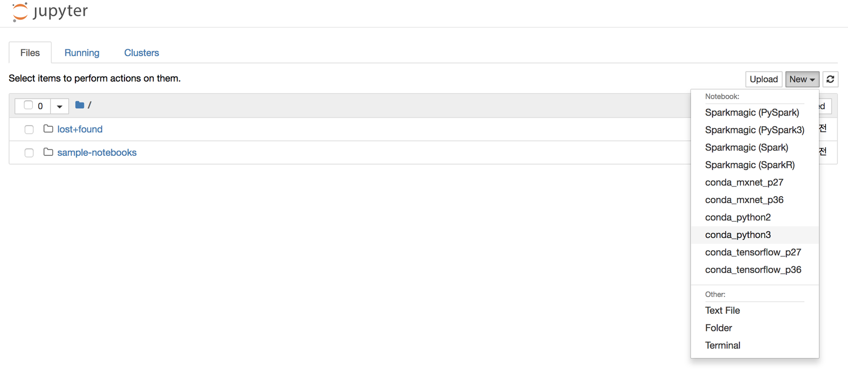Viewport: 848px width, 369px height.
Task: Click the lost+found folder icon
Action: coord(48,129)
